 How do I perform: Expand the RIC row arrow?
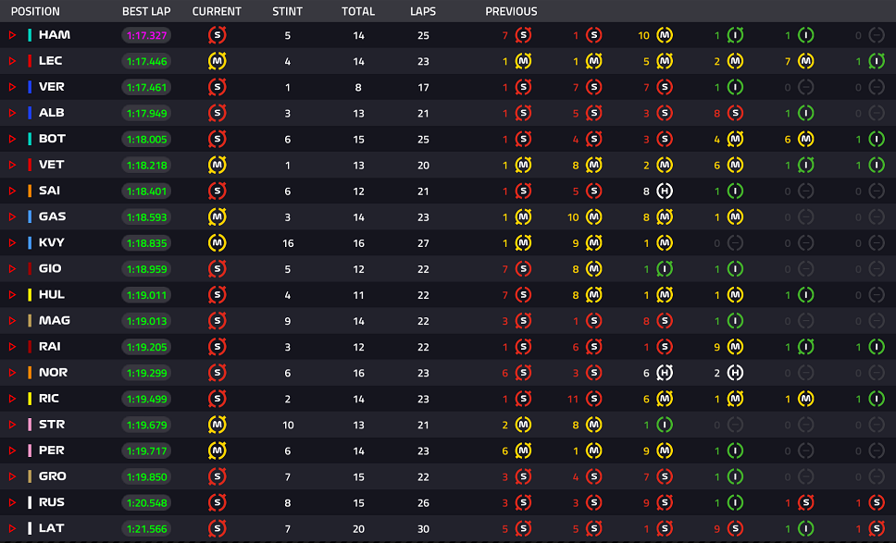(x=12, y=399)
